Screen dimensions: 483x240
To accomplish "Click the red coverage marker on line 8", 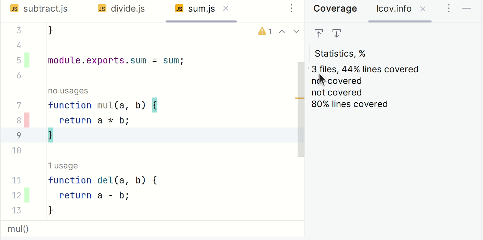I will click(x=26, y=120).
